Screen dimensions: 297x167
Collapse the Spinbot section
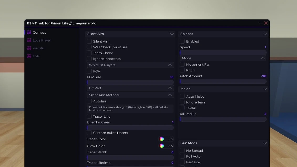coord(265,34)
